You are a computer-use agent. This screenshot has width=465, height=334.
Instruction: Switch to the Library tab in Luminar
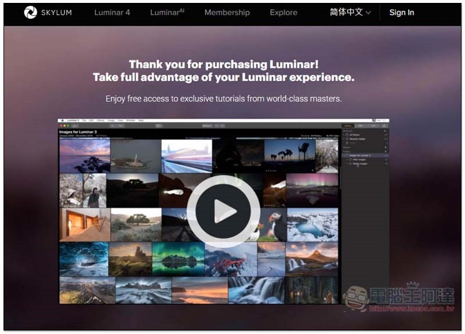coord(348,125)
